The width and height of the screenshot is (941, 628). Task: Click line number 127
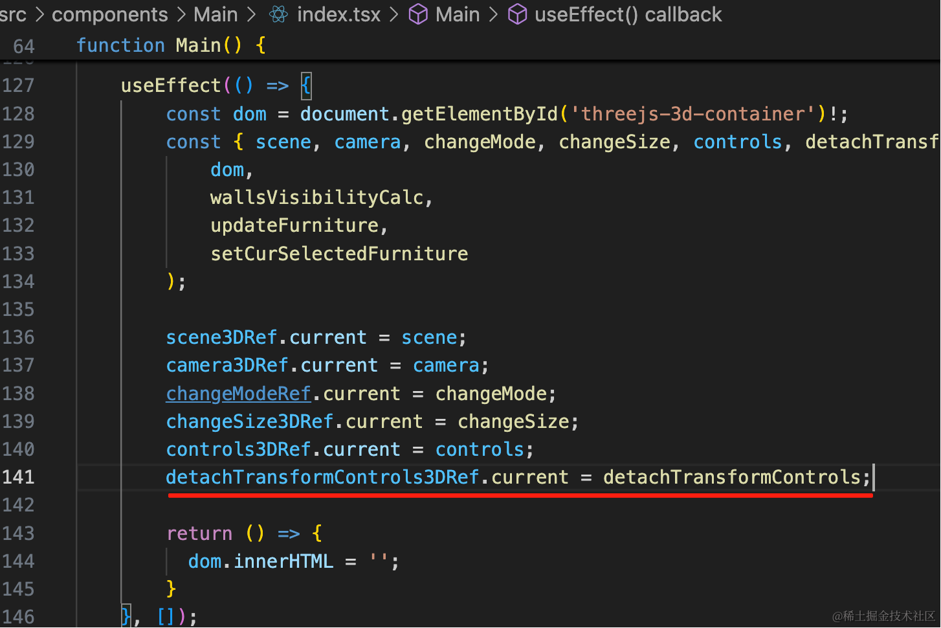point(18,85)
